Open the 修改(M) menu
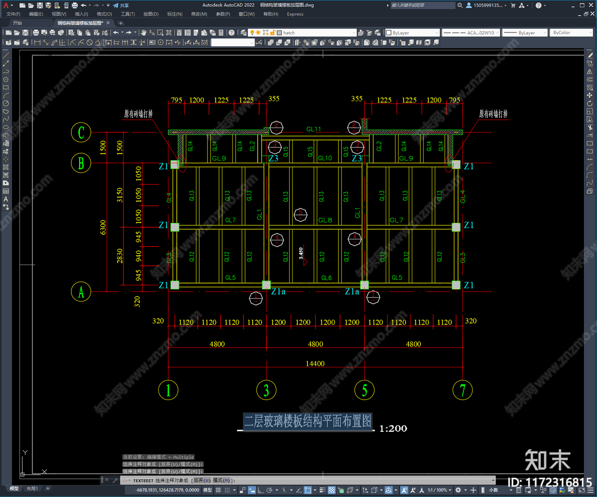Image resolution: width=597 pixels, height=497 pixels. [x=199, y=14]
